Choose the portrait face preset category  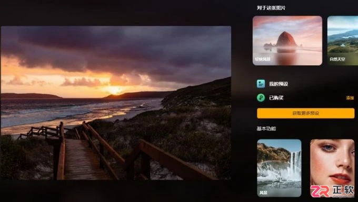(332, 168)
